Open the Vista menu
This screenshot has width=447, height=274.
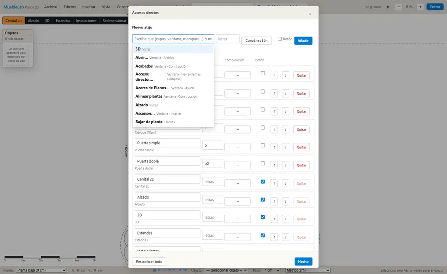[106, 7]
